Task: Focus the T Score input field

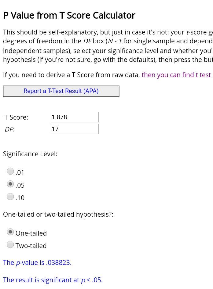Action: point(75,117)
